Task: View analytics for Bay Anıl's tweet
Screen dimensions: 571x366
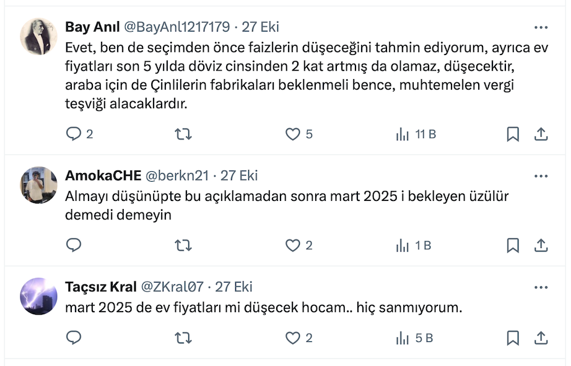Action: point(403,134)
